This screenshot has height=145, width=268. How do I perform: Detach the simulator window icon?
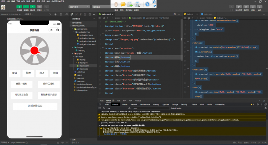click(x=66, y=14)
